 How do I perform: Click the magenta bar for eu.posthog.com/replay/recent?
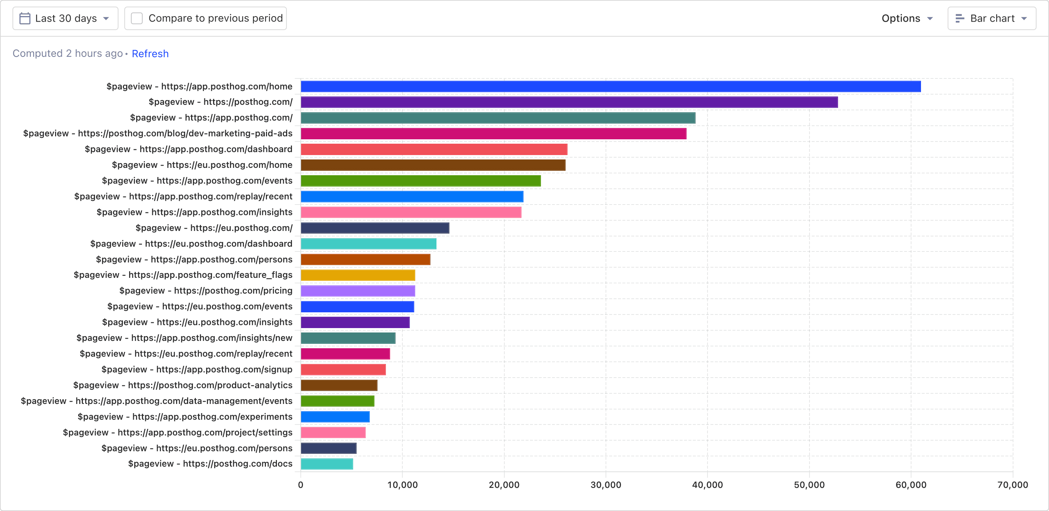(345, 354)
